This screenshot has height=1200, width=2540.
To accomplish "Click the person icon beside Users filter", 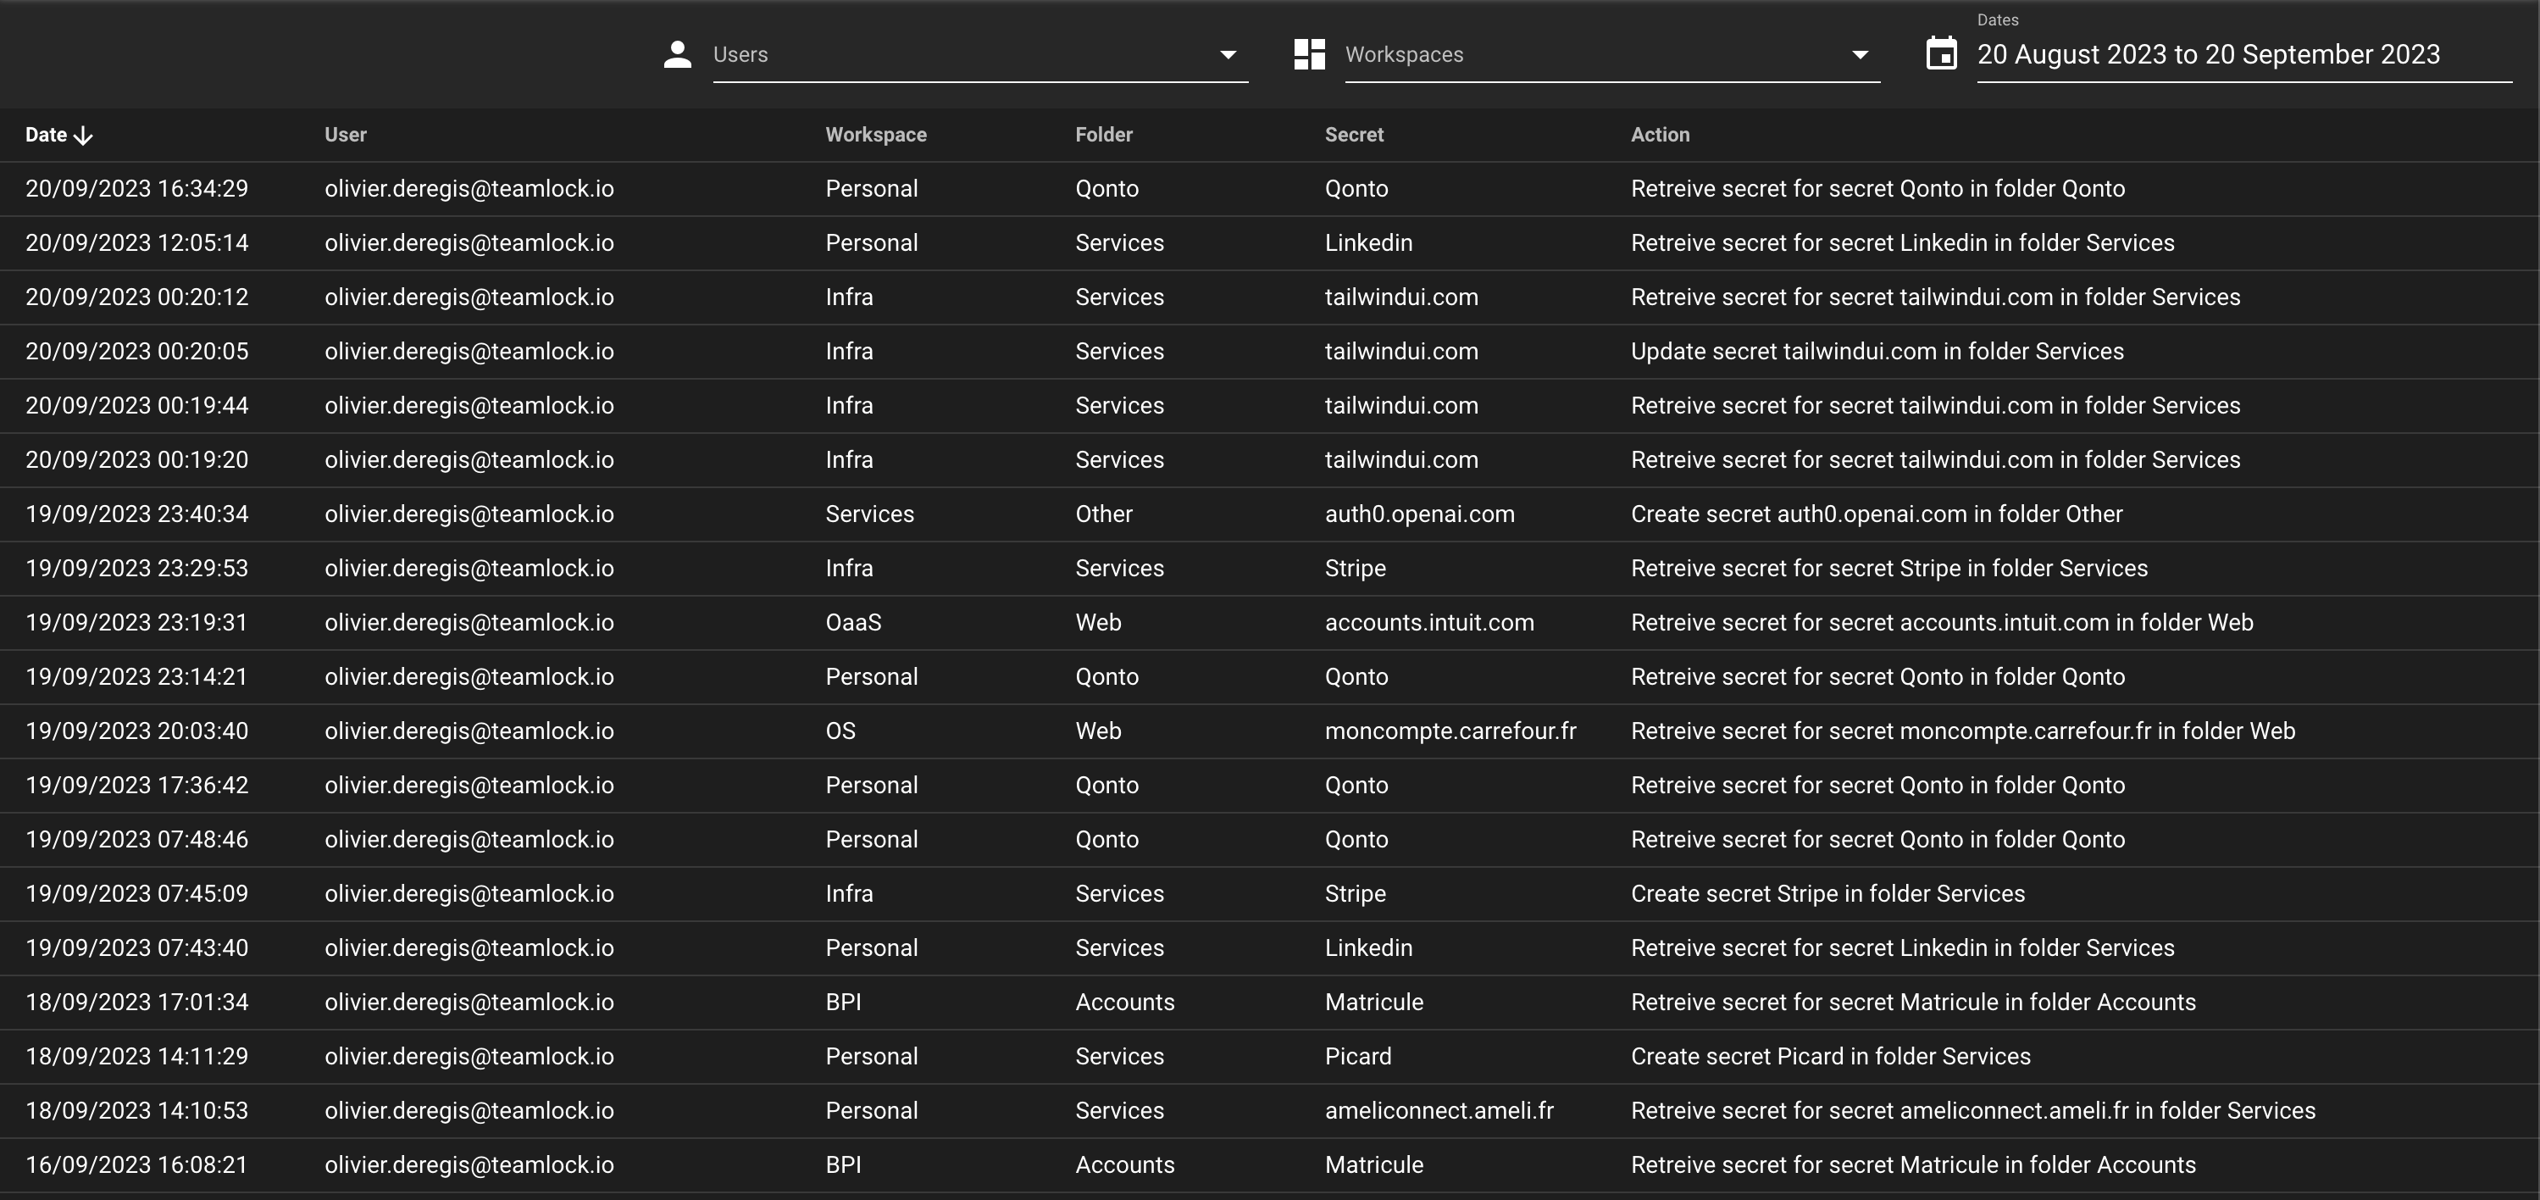I will pyautogui.click(x=678, y=54).
